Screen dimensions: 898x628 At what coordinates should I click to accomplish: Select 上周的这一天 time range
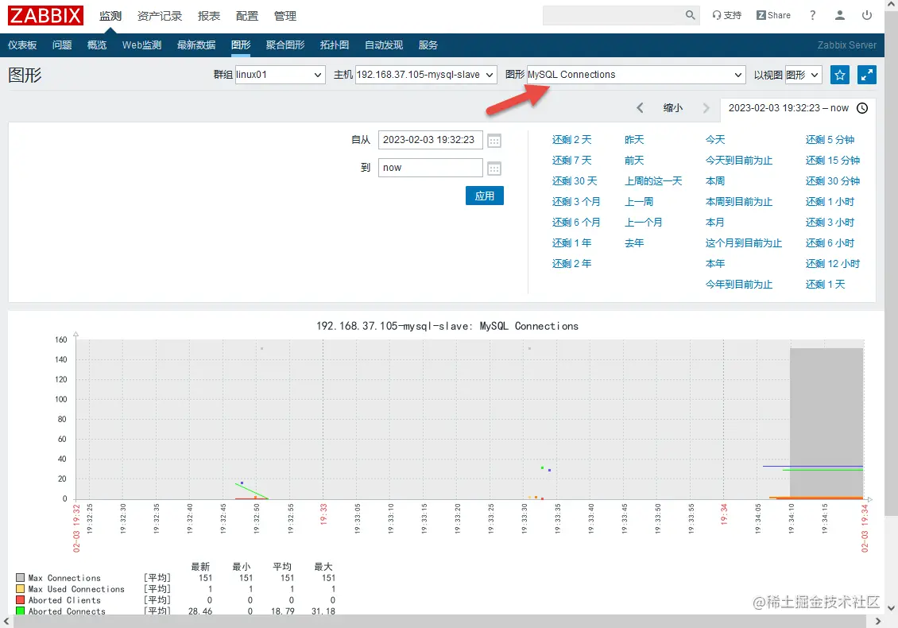[653, 180]
